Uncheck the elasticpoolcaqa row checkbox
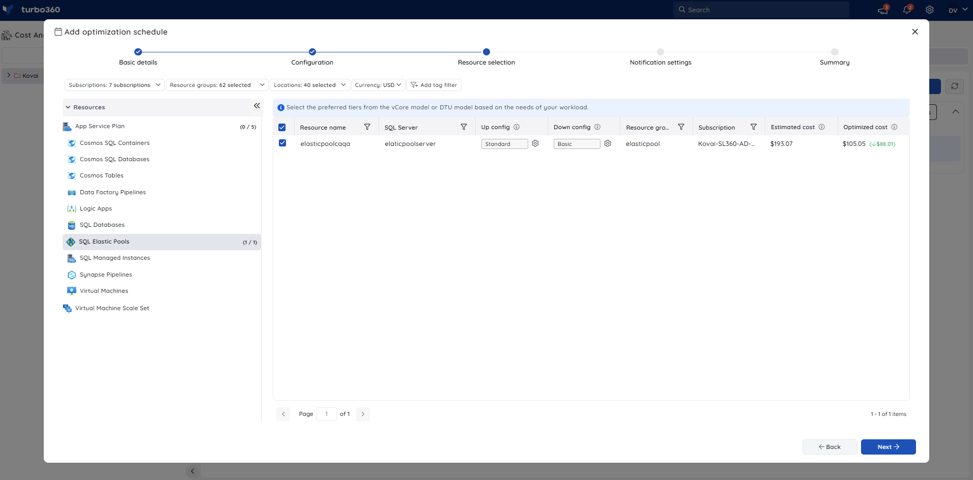 click(x=282, y=143)
